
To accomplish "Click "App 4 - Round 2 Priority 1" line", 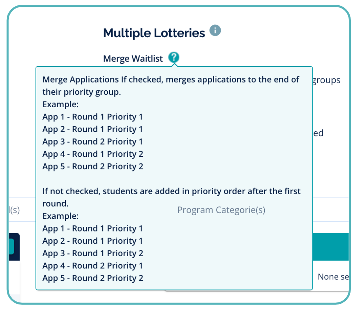I will coord(93,266).
